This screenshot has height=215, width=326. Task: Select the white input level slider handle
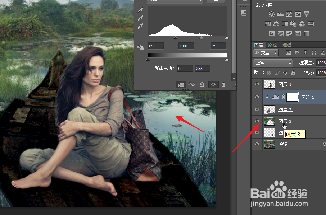227,38
